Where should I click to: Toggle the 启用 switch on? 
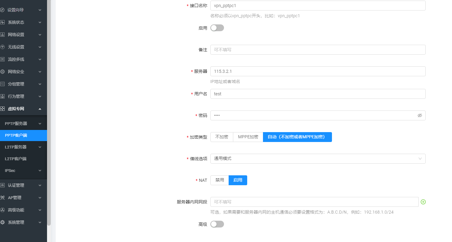click(x=217, y=28)
